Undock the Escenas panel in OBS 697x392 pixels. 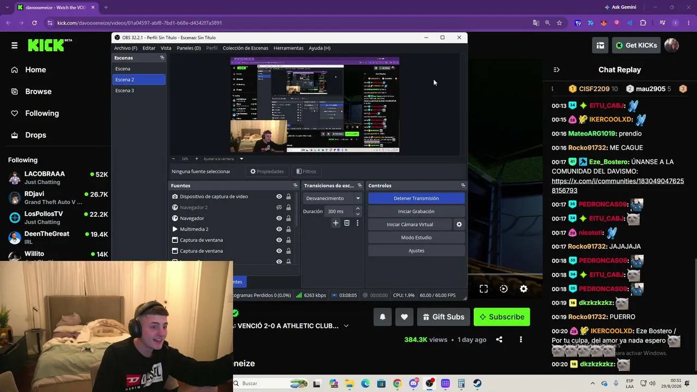click(162, 58)
